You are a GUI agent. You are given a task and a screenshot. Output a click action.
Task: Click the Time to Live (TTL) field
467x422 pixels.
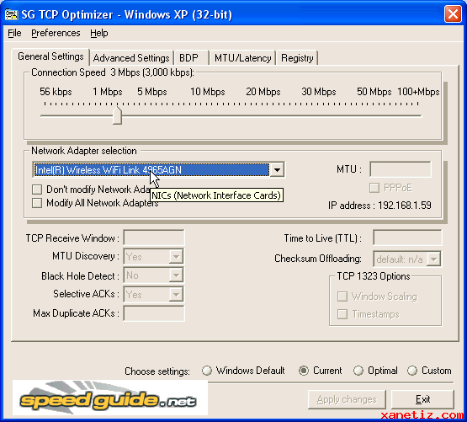point(407,238)
